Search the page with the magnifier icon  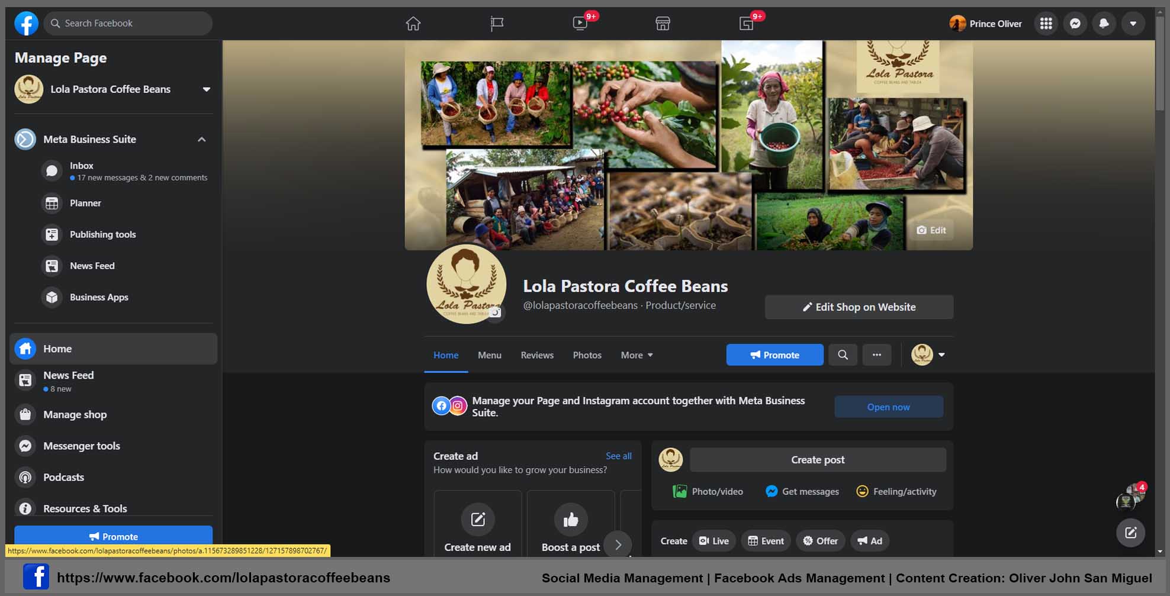(843, 355)
